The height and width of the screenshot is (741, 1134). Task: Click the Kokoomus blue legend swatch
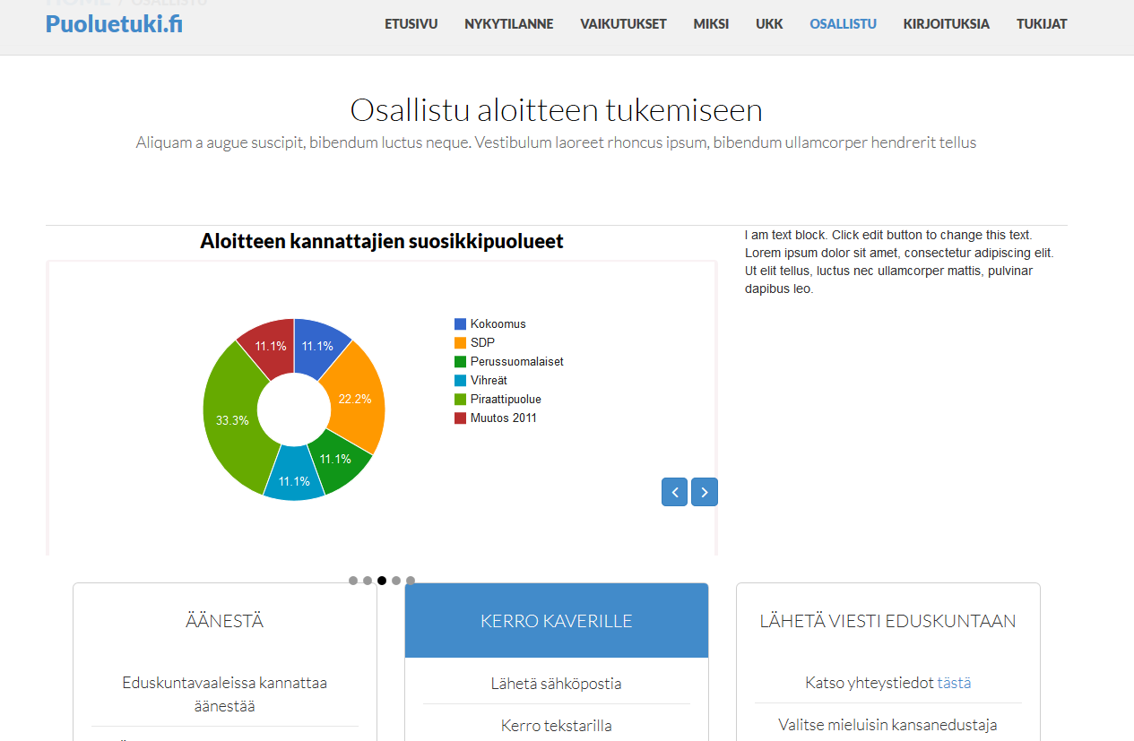click(x=461, y=324)
